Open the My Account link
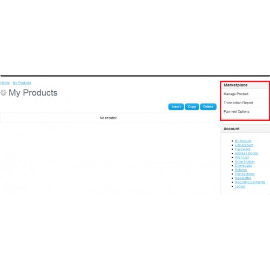270x270 pixels. tap(243, 141)
